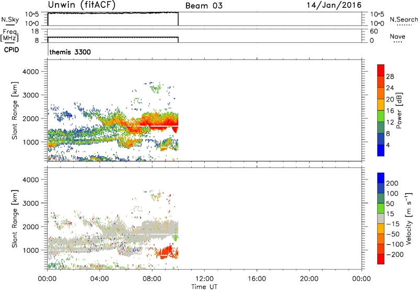This screenshot has width=418, height=290.
Task: Click the 'Power [dB]' color bar label
Action: pyautogui.click(x=399, y=110)
